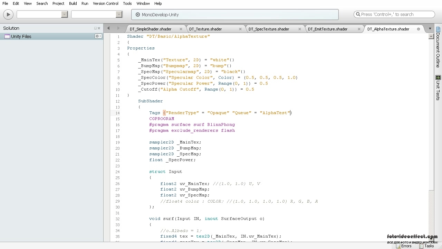Image resolution: width=442 pixels, height=249 pixels.
Task: Click the editor scrollbar up arrow
Action: tap(431, 36)
